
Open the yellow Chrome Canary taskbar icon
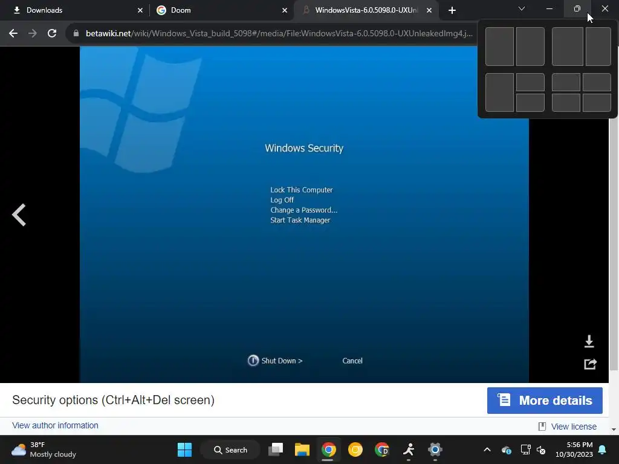355,449
